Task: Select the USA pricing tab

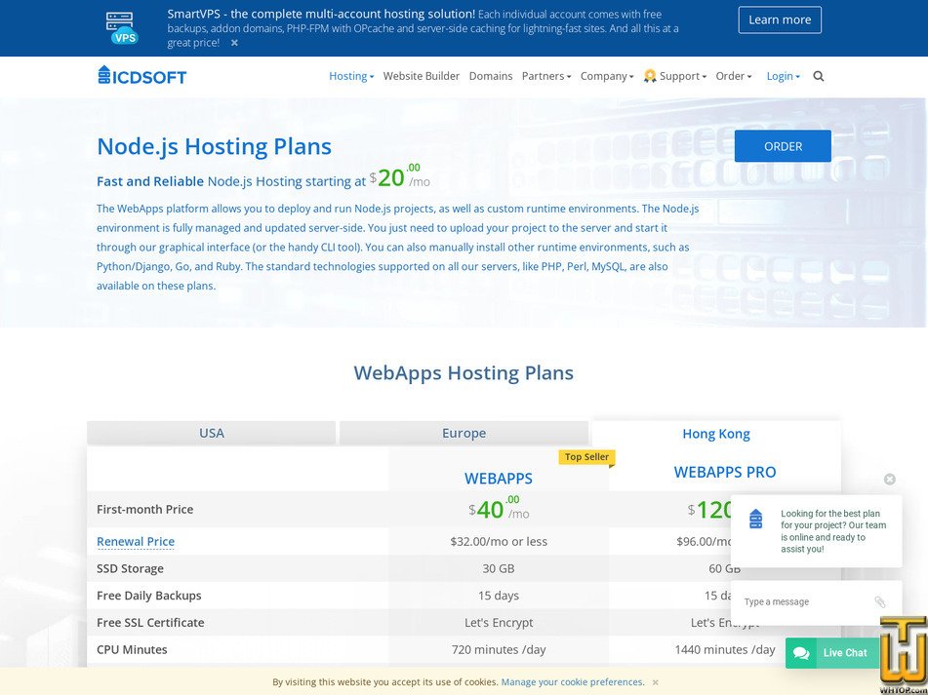Action: point(211,433)
